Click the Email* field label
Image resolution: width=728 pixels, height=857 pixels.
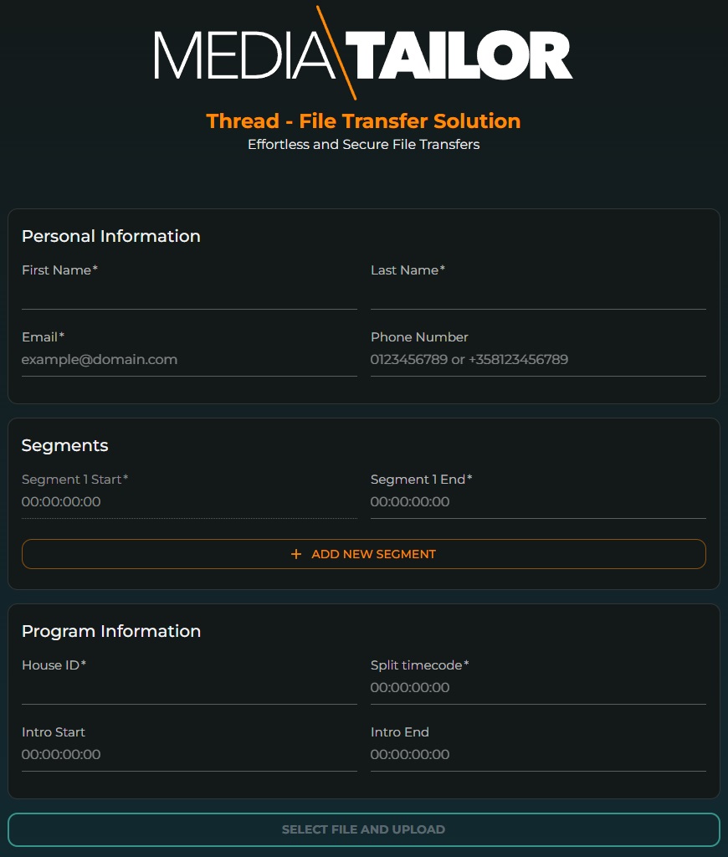pos(43,337)
